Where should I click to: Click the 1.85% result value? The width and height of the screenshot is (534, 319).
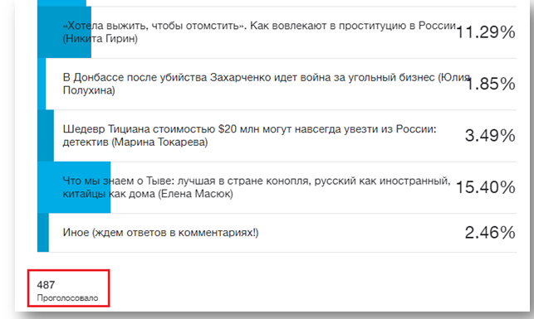[490, 84]
